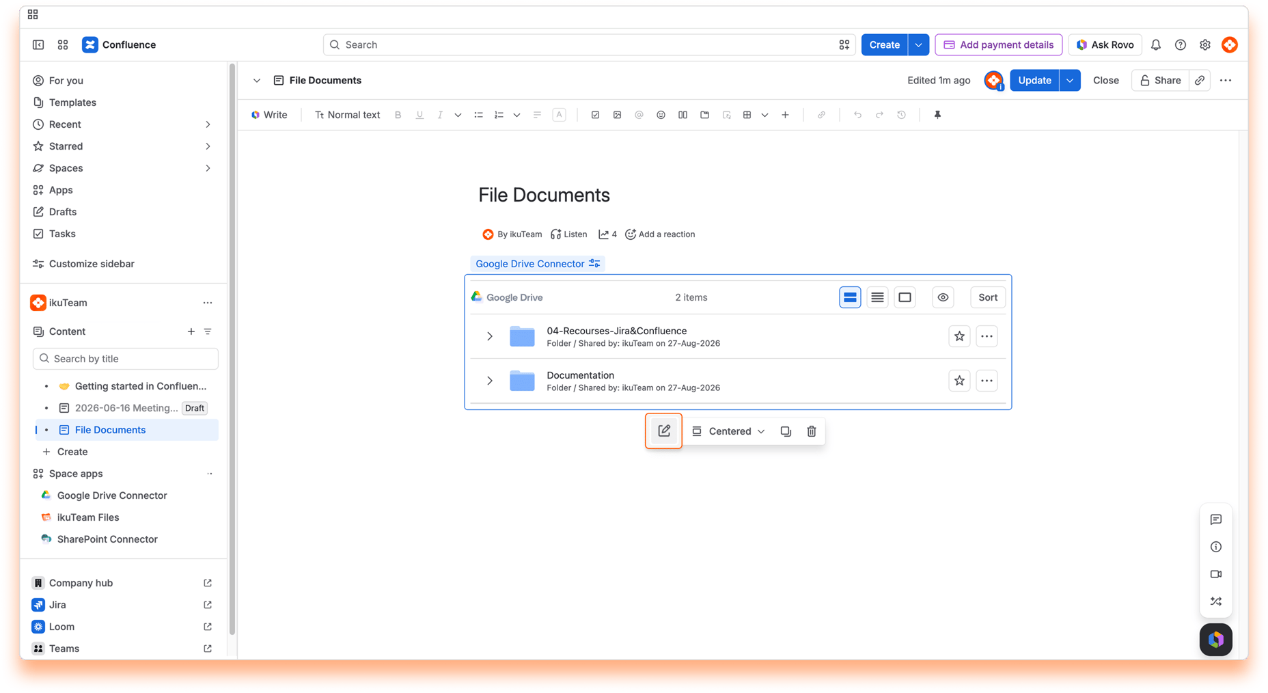The width and height of the screenshot is (1268, 693).
Task: Select the blue detailed list view button
Action: pos(850,297)
